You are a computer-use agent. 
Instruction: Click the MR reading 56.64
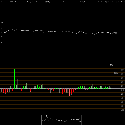tap(116, 73)
